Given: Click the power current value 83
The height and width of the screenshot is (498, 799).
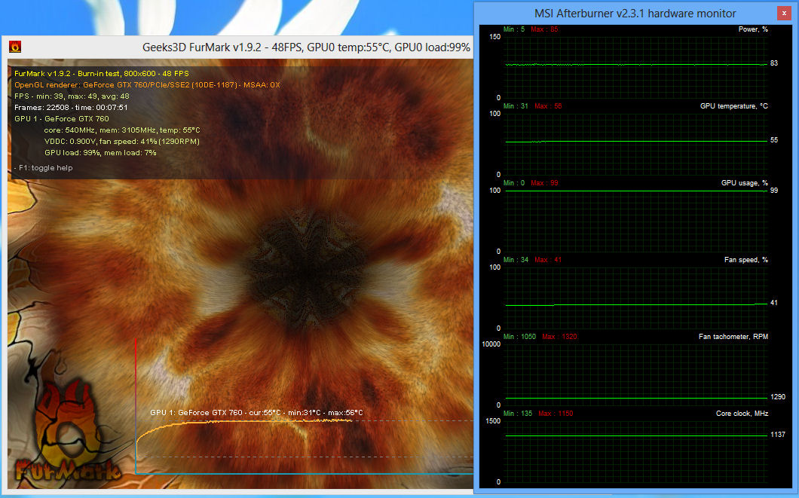Looking at the screenshot, I should coord(774,63).
